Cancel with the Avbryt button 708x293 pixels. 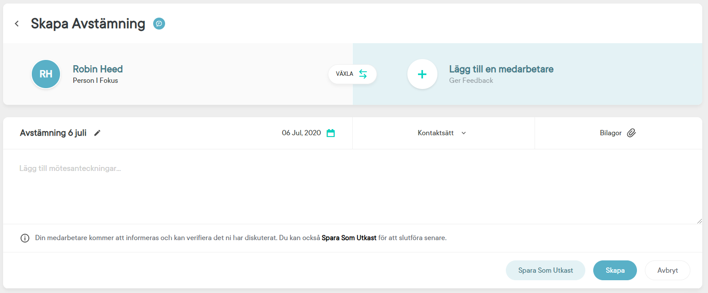tap(667, 271)
